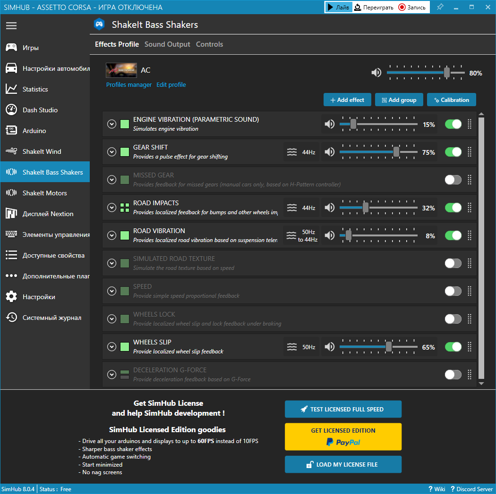Open the hamburger menu icon
The width and height of the screenshot is (496, 494).
11,25
